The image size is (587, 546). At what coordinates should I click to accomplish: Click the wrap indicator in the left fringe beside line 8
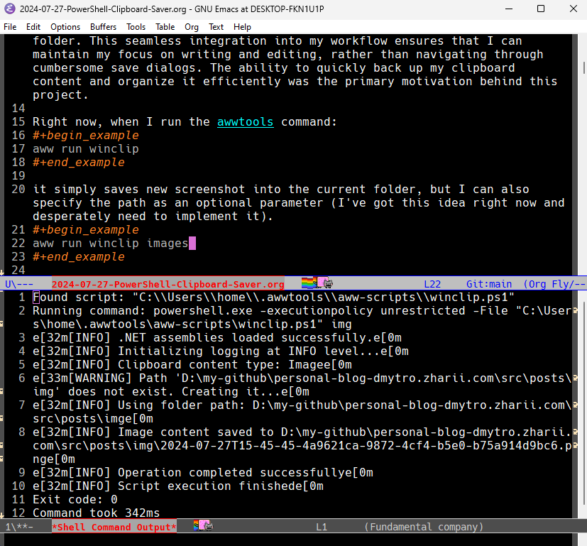coord(2,446)
